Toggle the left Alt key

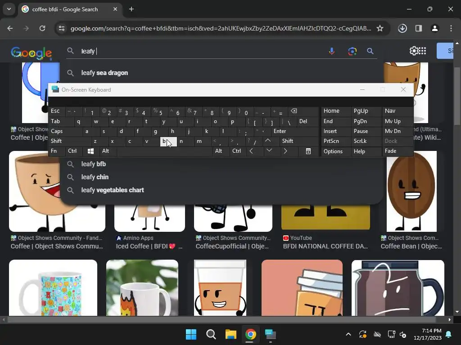(x=108, y=151)
